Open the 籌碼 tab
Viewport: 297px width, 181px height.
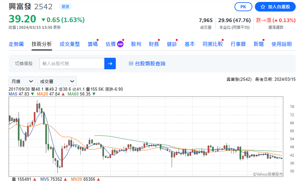pyautogui.click(x=93, y=44)
